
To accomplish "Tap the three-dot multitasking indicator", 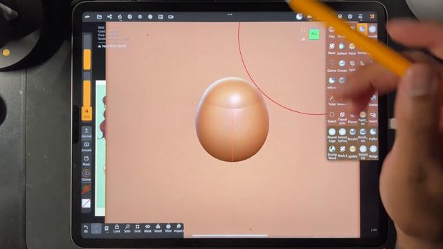I will (230, 14).
